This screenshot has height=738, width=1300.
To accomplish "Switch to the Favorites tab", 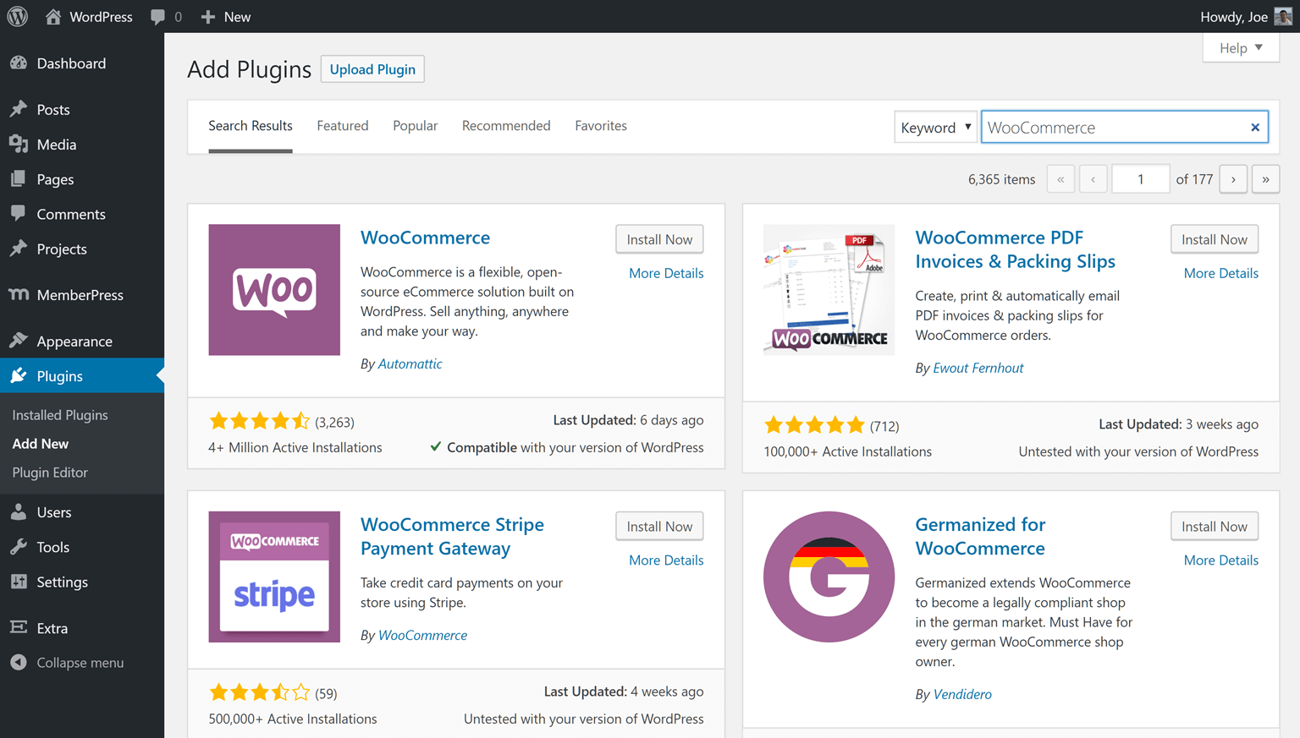I will [x=601, y=126].
